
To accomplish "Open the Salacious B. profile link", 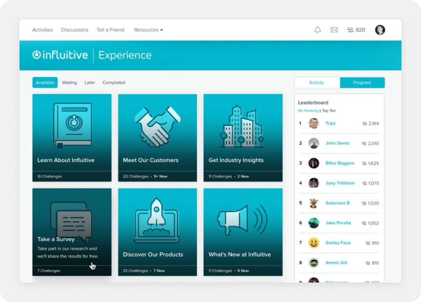I will coord(338,203).
